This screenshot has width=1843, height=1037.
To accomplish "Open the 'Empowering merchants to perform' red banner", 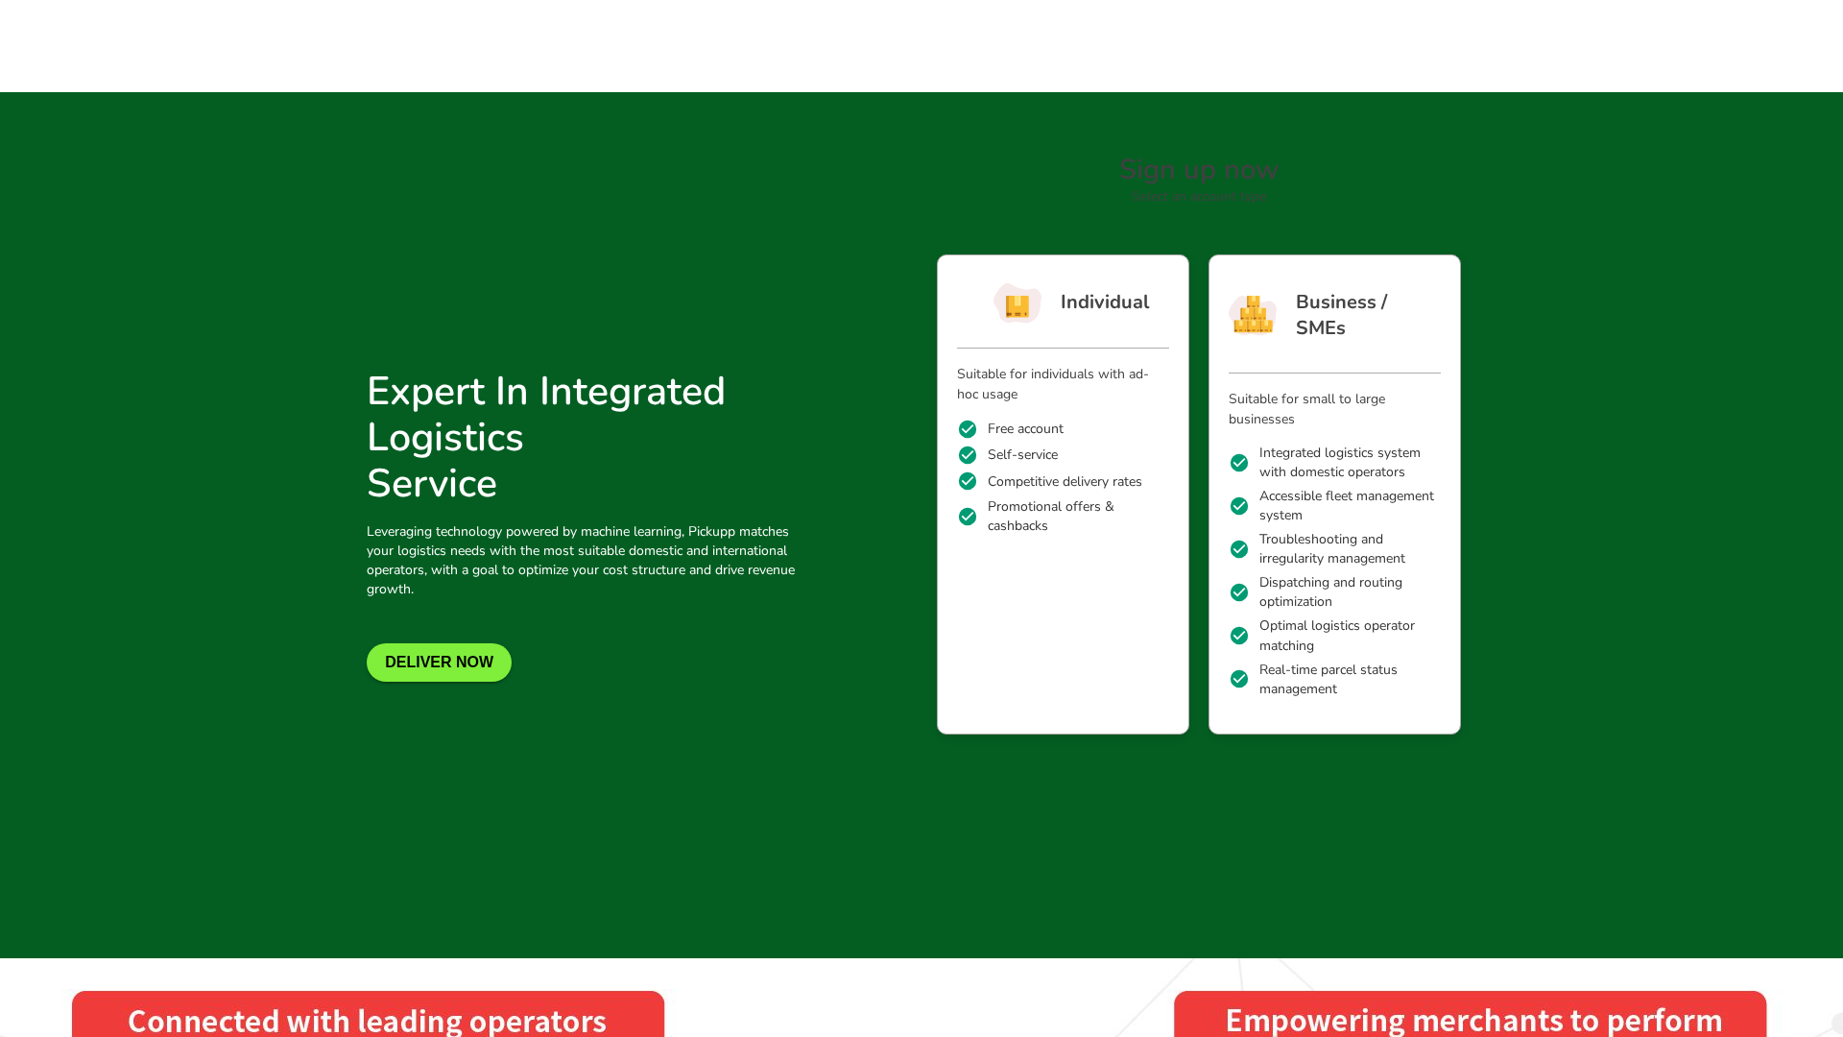I will 1470,1015.
